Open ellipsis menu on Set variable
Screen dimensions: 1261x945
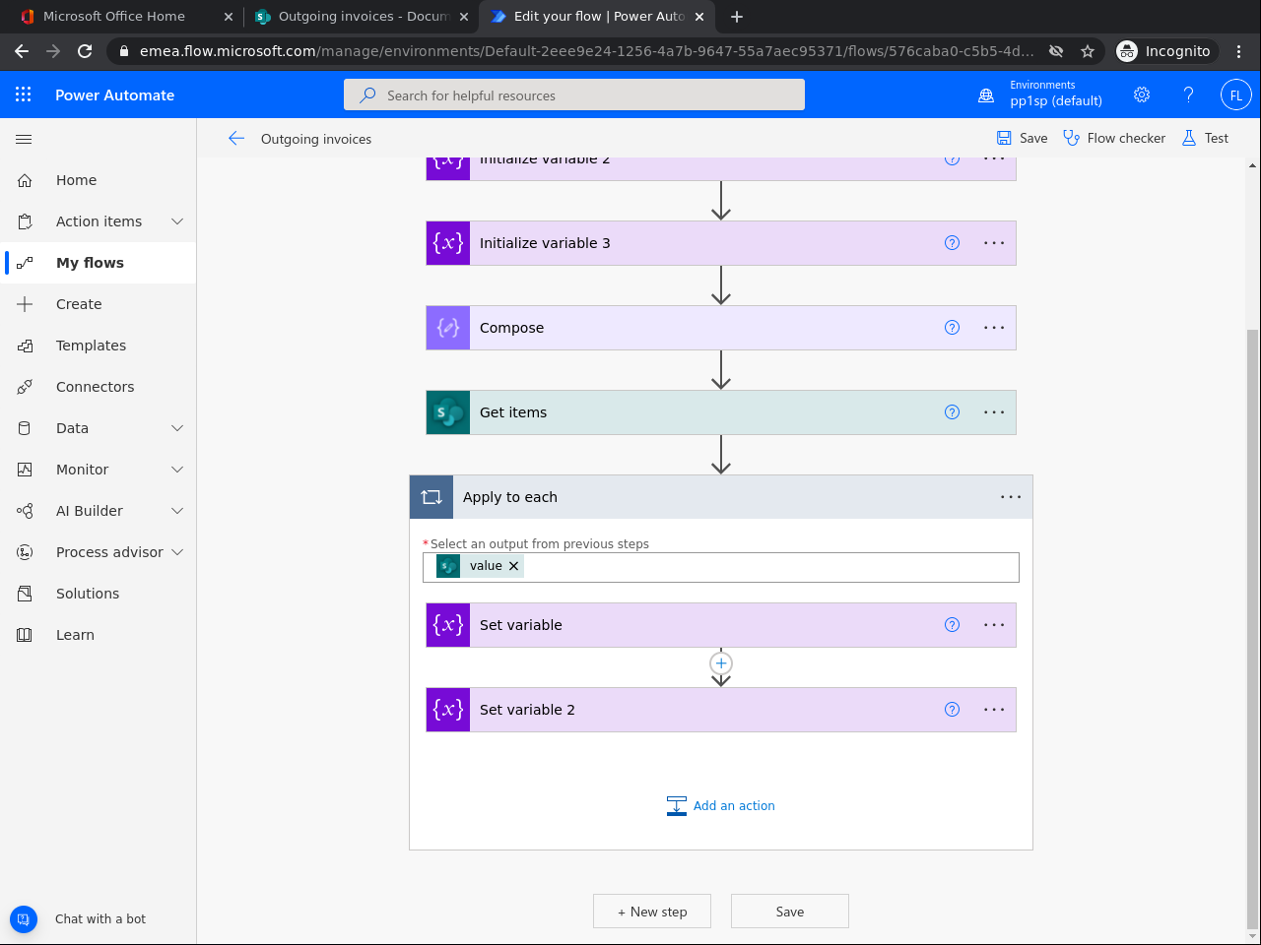click(x=994, y=625)
